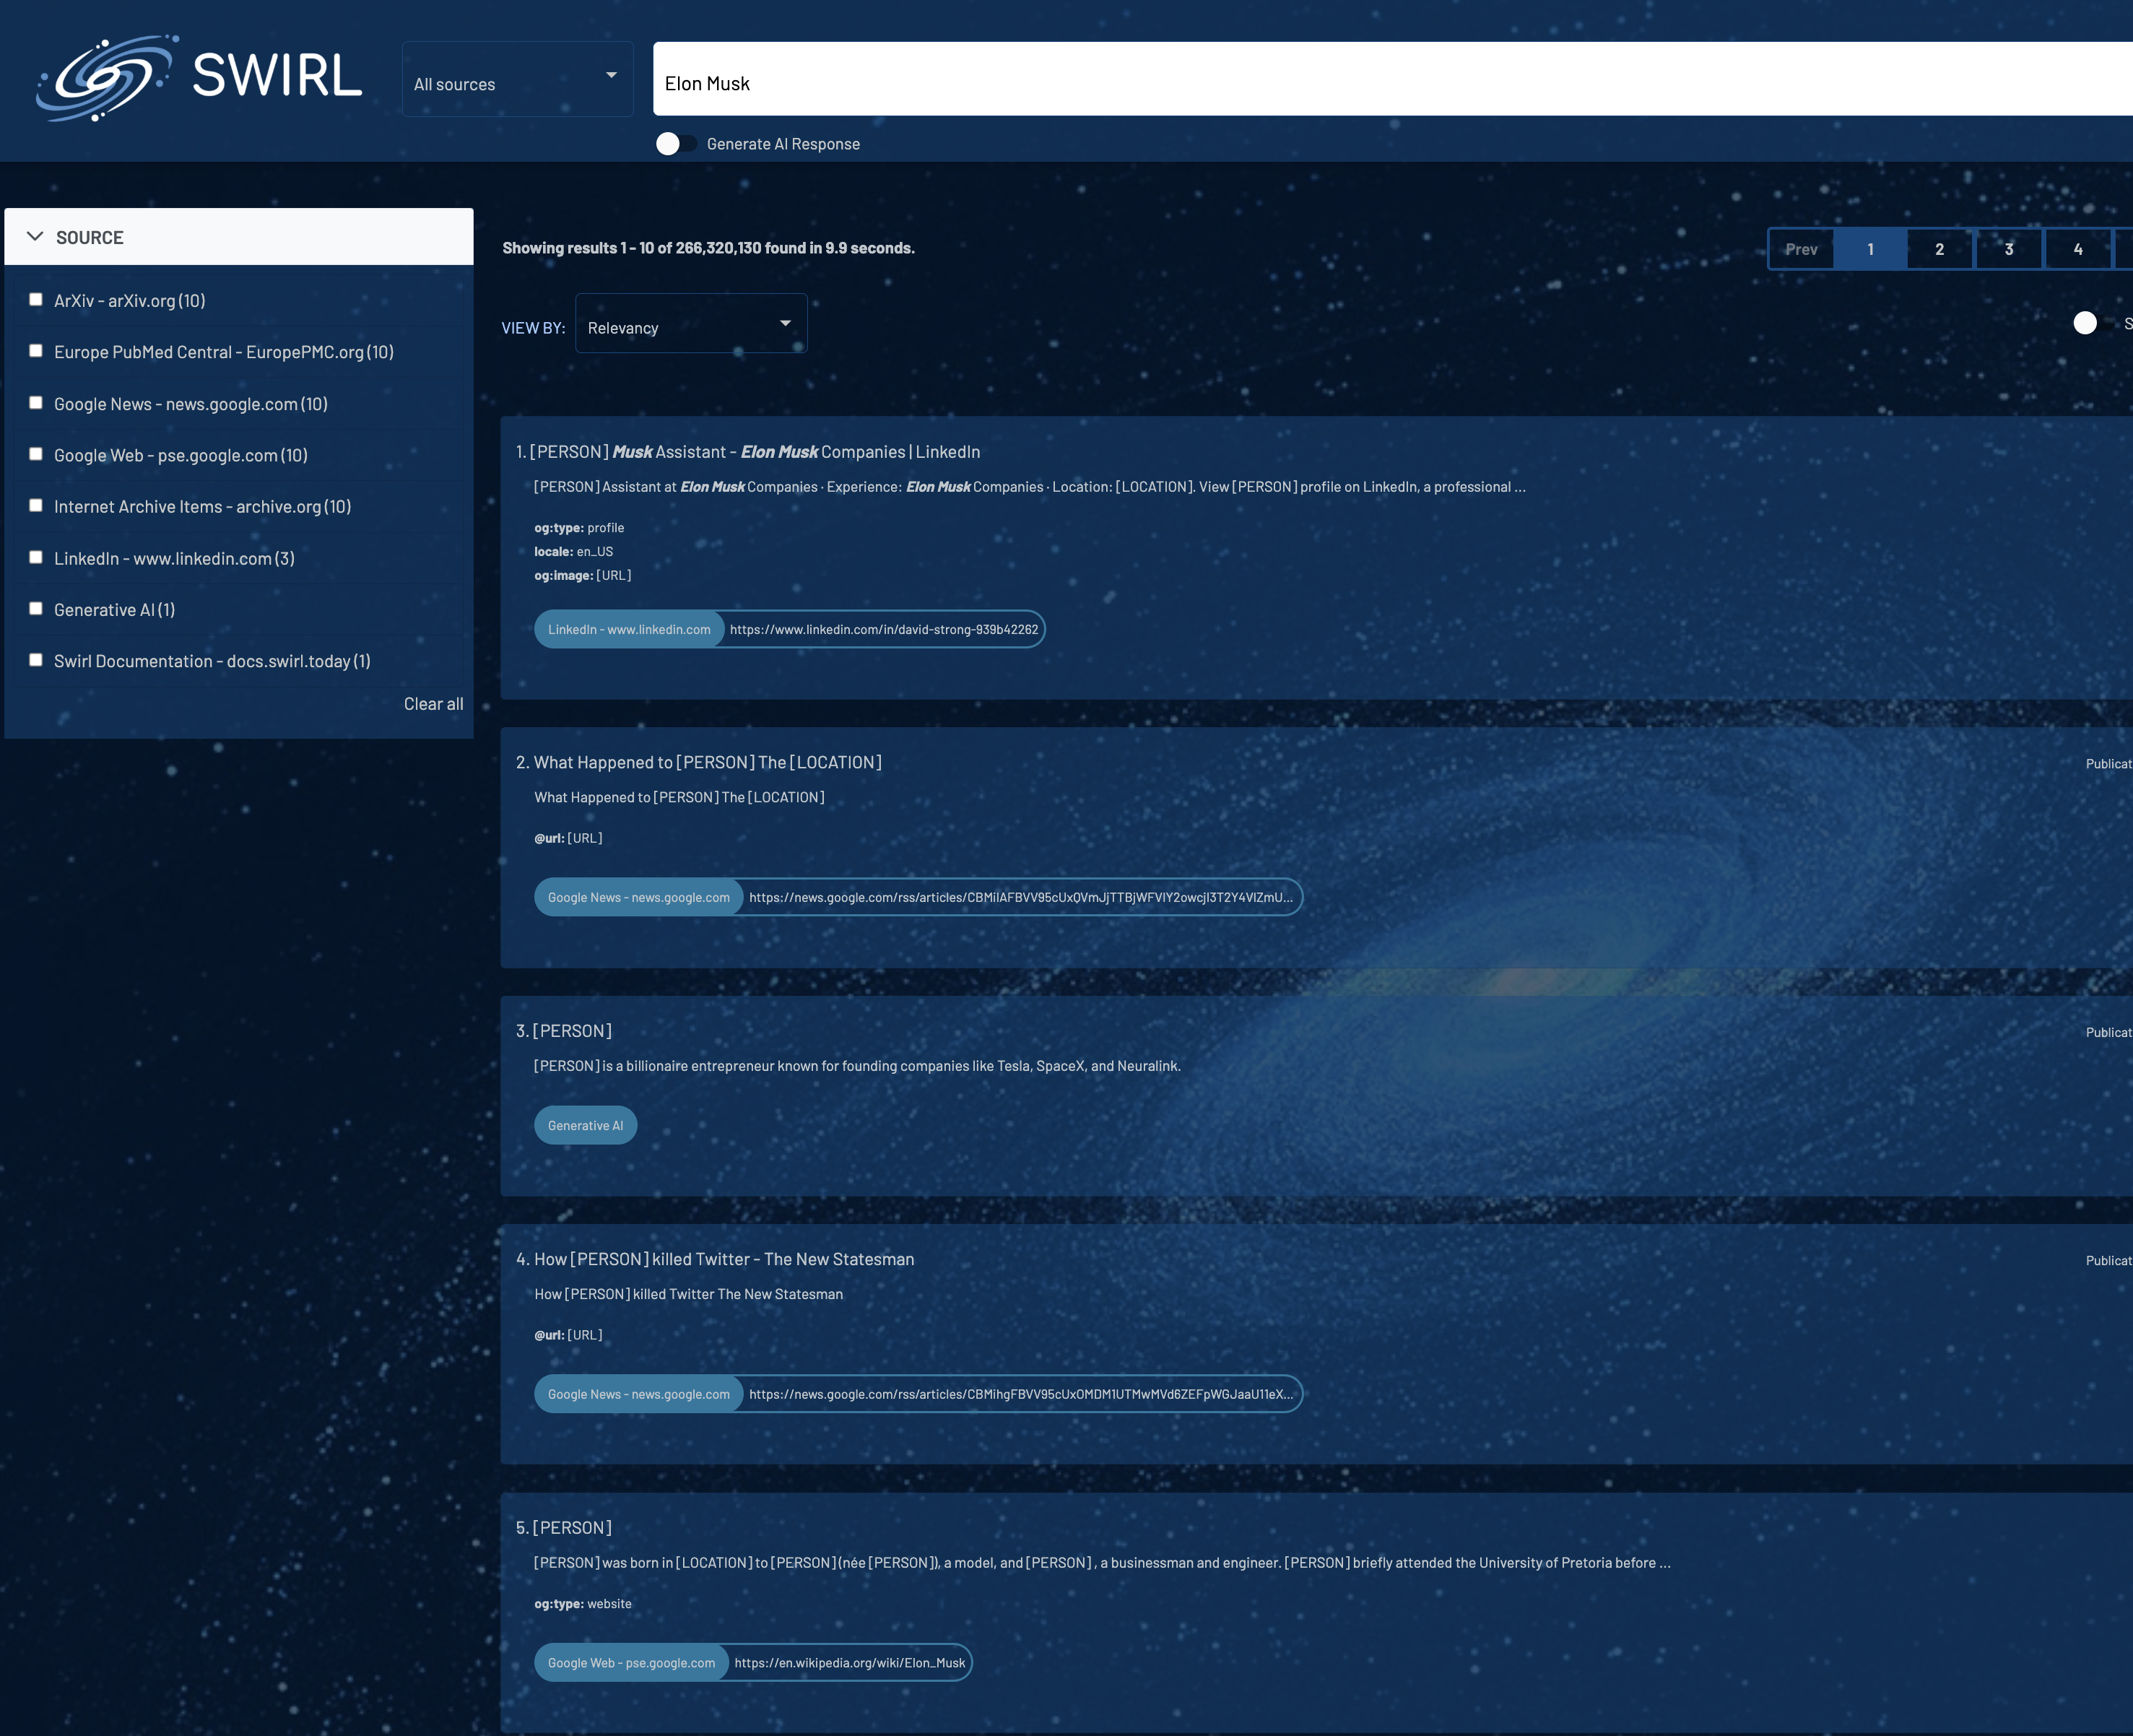This screenshot has width=2133, height=1736.
Task: Open result 4 New Statesman title
Action: click(724, 1259)
